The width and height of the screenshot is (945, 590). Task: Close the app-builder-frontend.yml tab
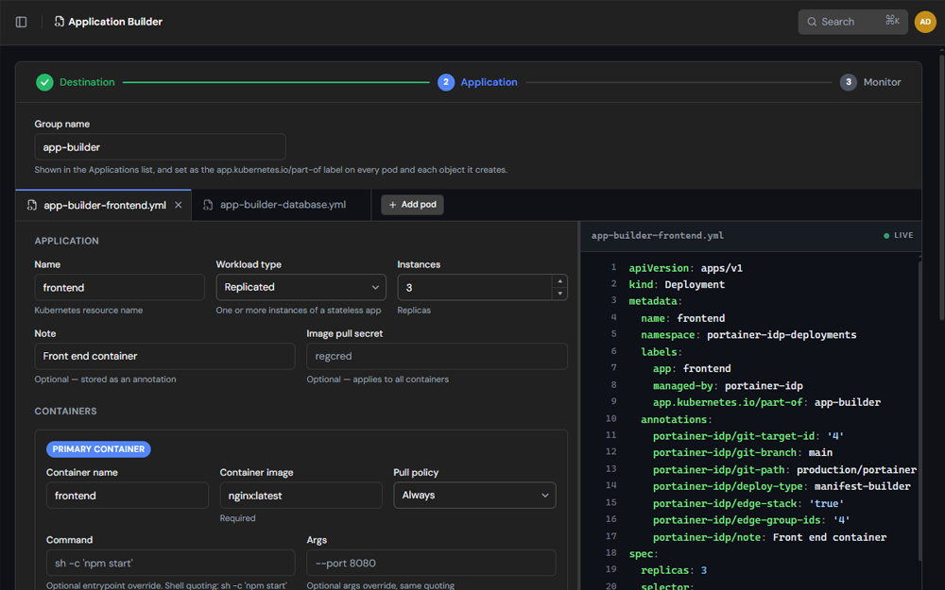[179, 205]
